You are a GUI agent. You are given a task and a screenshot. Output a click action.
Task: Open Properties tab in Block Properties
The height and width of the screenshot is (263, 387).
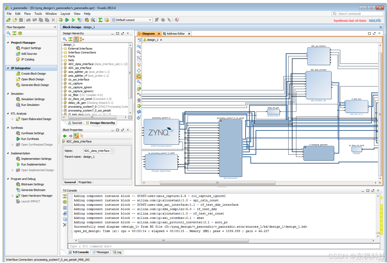pos(85,182)
